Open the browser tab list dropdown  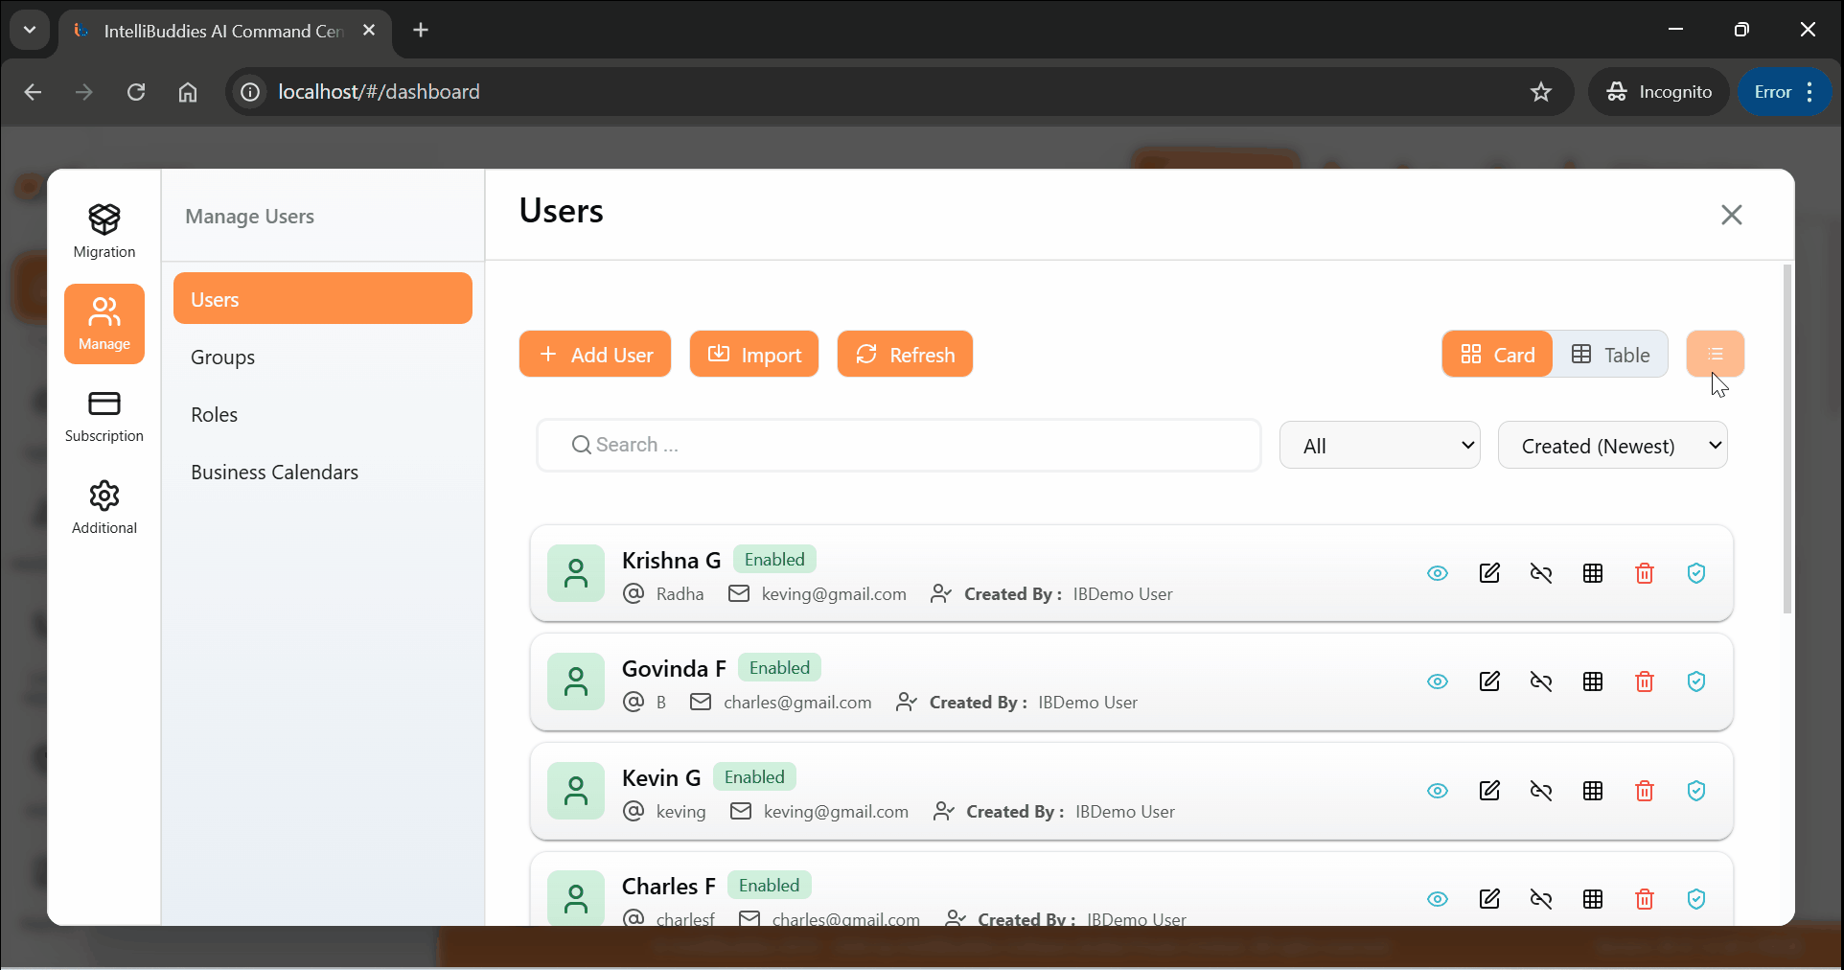(30, 30)
